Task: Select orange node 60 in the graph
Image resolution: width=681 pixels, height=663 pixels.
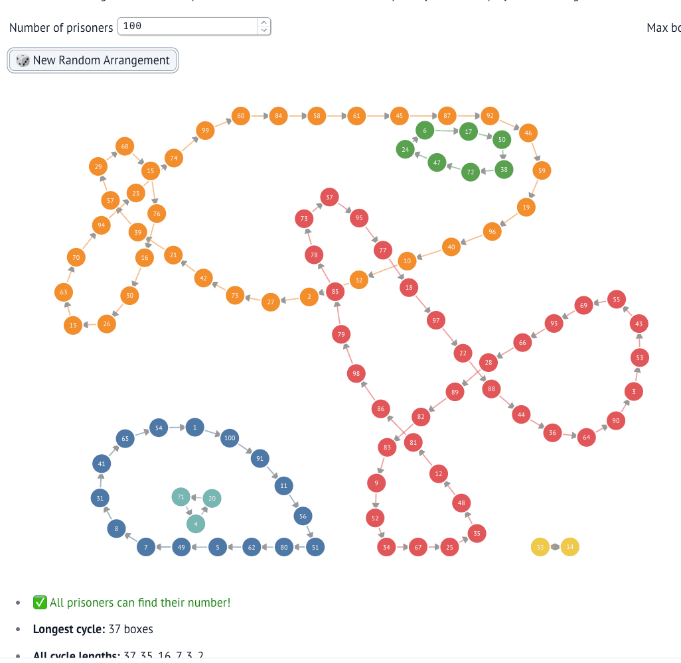Action: (x=241, y=116)
